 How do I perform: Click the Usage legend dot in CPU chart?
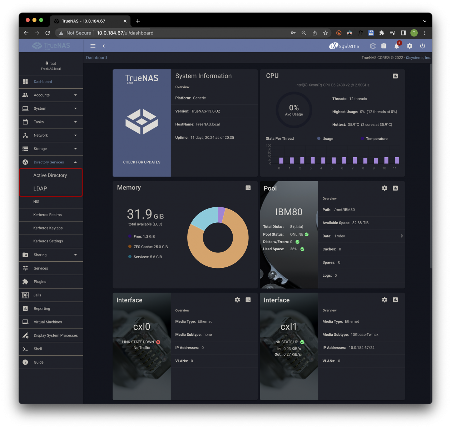(319, 138)
